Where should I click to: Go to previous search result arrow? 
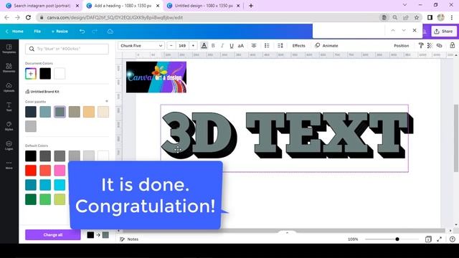pyautogui.click(x=393, y=30)
